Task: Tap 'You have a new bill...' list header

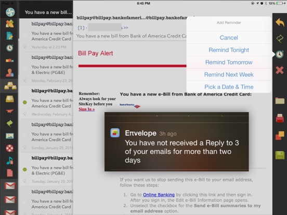Action: (x=48, y=12)
